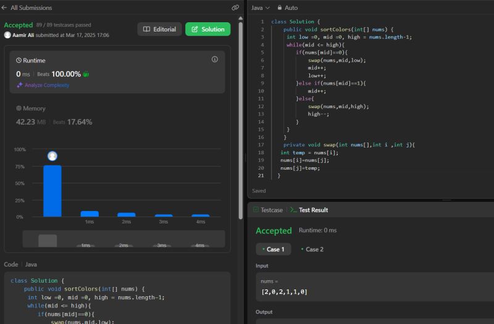
Task: Click the clock icon beside Runtime
Action: click(x=19, y=60)
